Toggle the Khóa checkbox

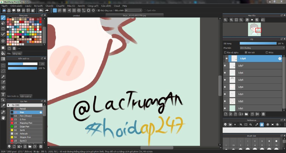tap(267, 53)
